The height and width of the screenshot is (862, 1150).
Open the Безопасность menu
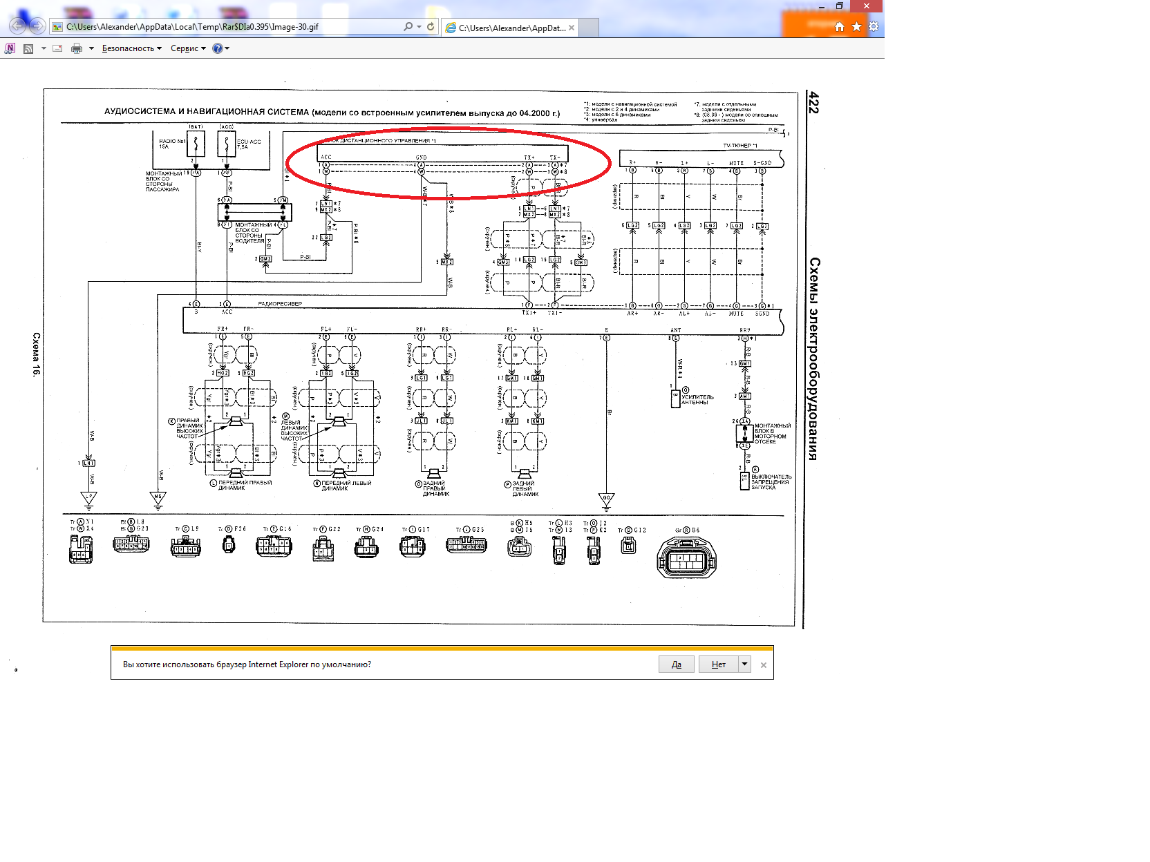[x=131, y=48]
